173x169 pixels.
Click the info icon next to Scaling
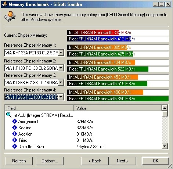click(x=15, y=127)
